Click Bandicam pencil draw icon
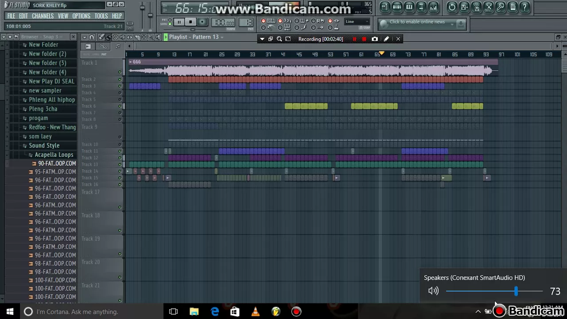567x319 pixels. coord(386,39)
